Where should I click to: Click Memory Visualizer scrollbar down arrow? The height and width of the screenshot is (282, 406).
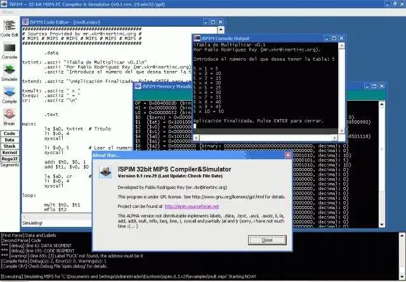[382, 224]
